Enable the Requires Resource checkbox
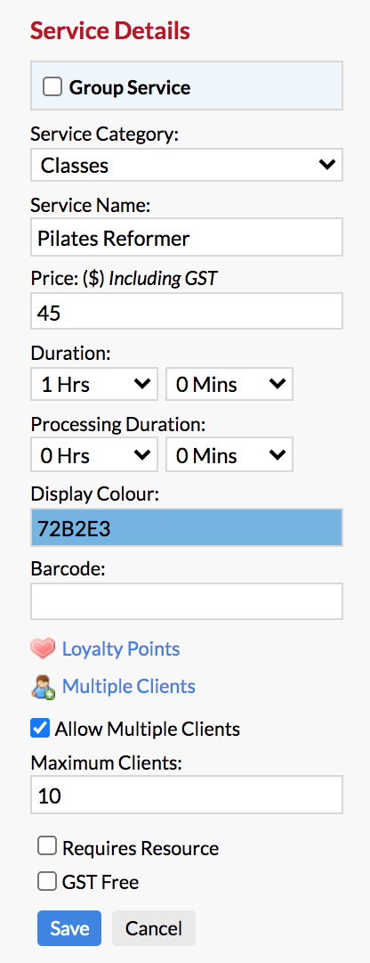Image resolution: width=370 pixels, height=963 pixels. (47, 847)
